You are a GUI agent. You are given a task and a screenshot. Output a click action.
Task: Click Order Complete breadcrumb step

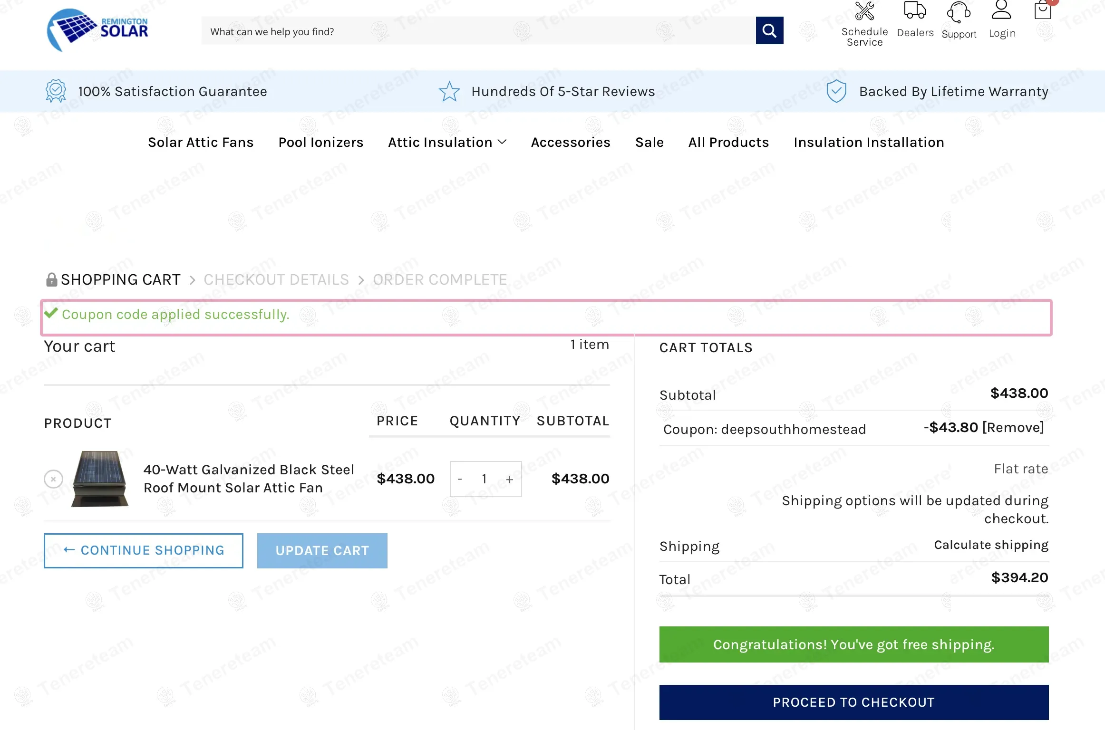tap(440, 279)
